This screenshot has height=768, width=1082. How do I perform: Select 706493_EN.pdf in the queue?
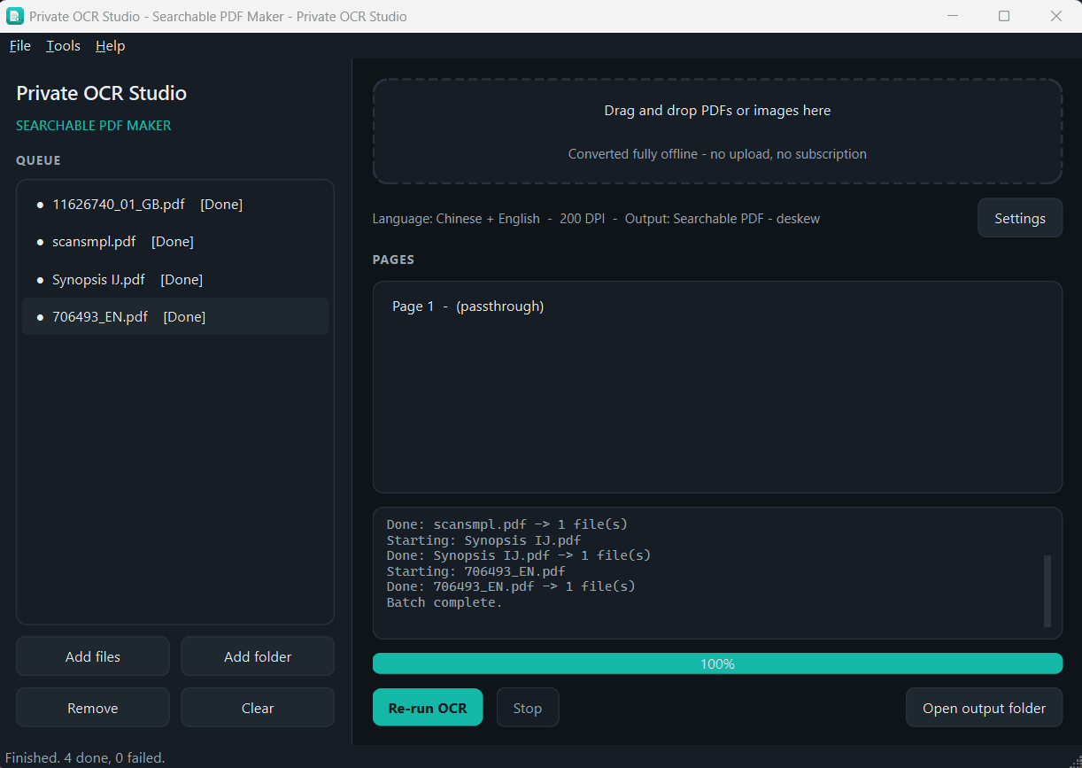pos(175,317)
